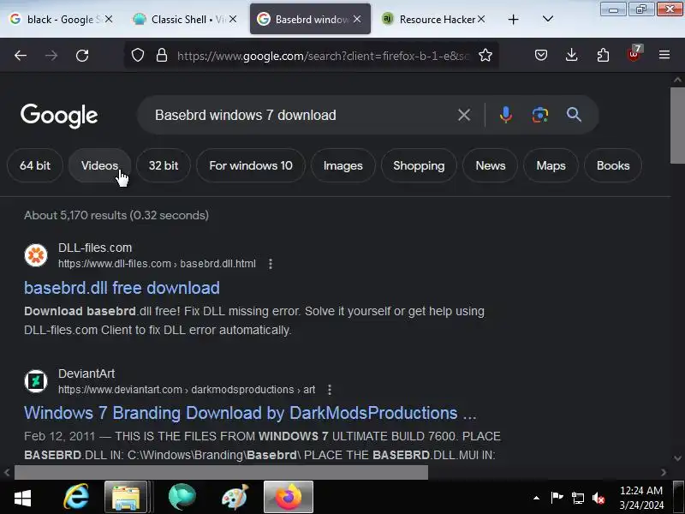The image size is (685, 514).
Task: Click the forward navigation arrow
Action: click(51, 56)
